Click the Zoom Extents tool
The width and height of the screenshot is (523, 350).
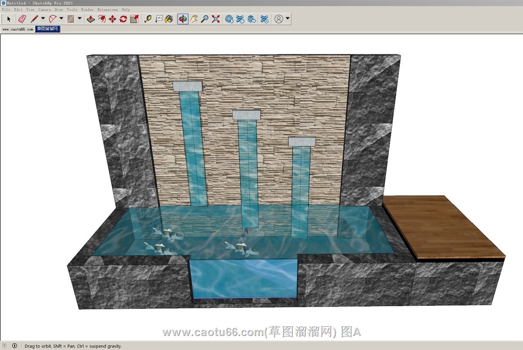216,19
